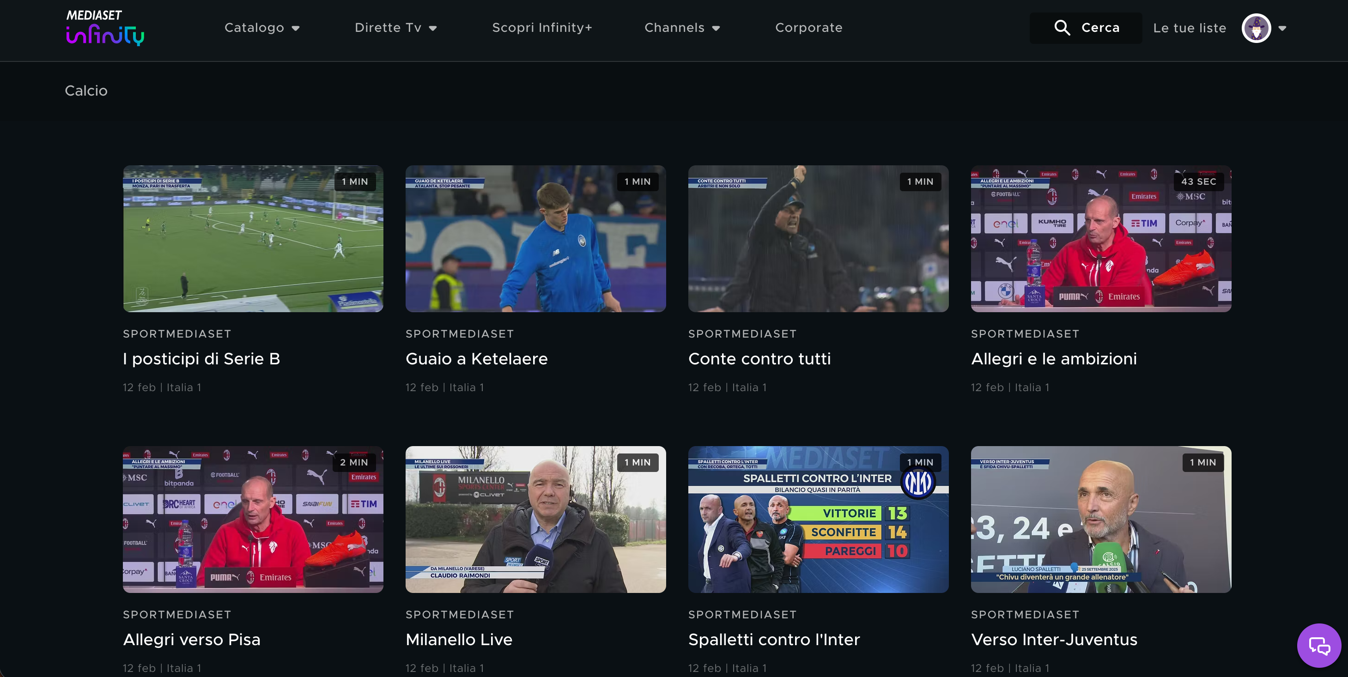Click the 'Spalletti contro l'Inter' thumbnail
1348x677 pixels.
[818, 520]
